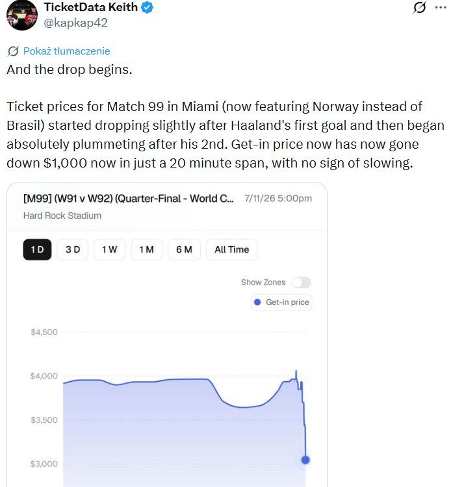Switch to the 1 W time range
This screenshot has height=487, width=451.
(x=109, y=249)
